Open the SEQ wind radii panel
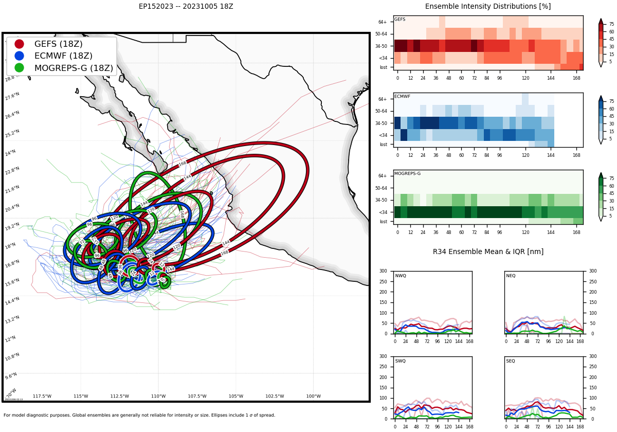This screenshot has height=432, width=617. click(x=544, y=388)
